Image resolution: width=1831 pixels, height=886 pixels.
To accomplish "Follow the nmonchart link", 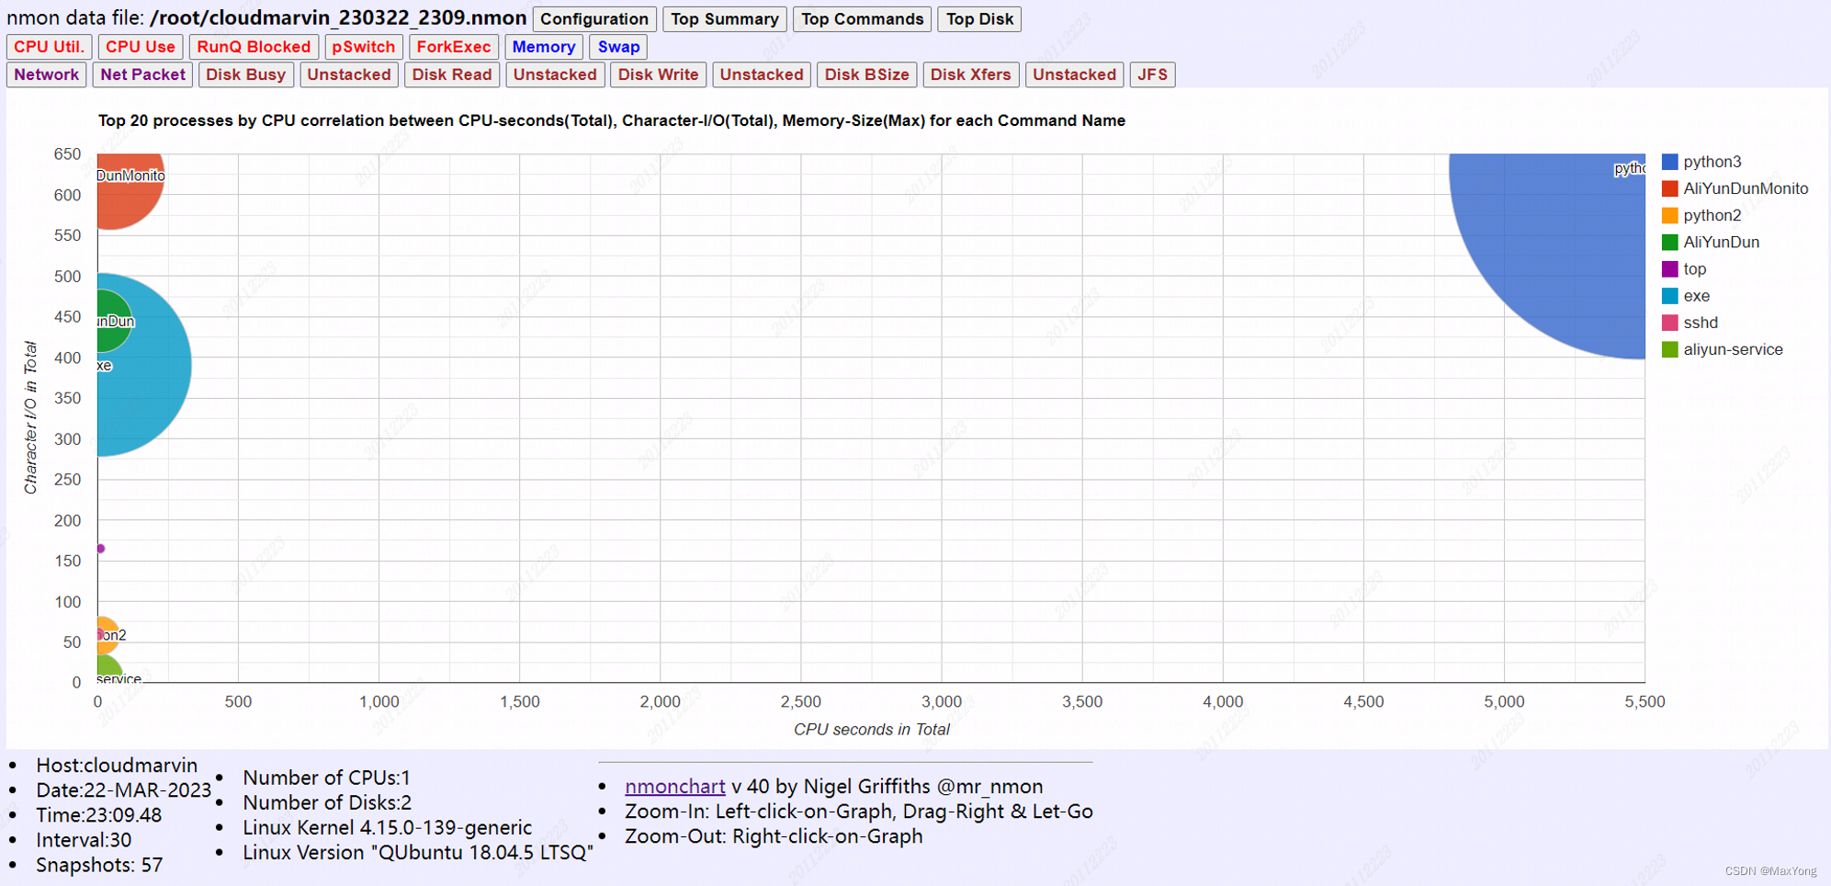I will coord(674,787).
